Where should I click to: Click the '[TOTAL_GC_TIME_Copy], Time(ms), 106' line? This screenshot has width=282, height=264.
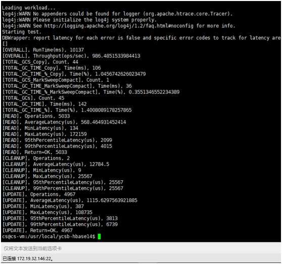click(x=52, y=68)
